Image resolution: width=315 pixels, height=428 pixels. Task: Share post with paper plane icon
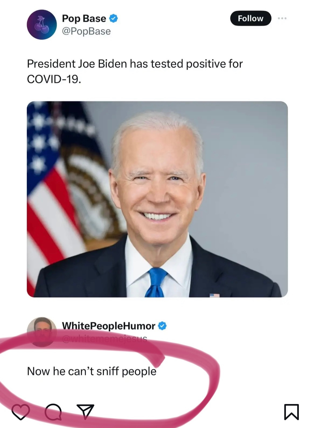coord(85,412)
